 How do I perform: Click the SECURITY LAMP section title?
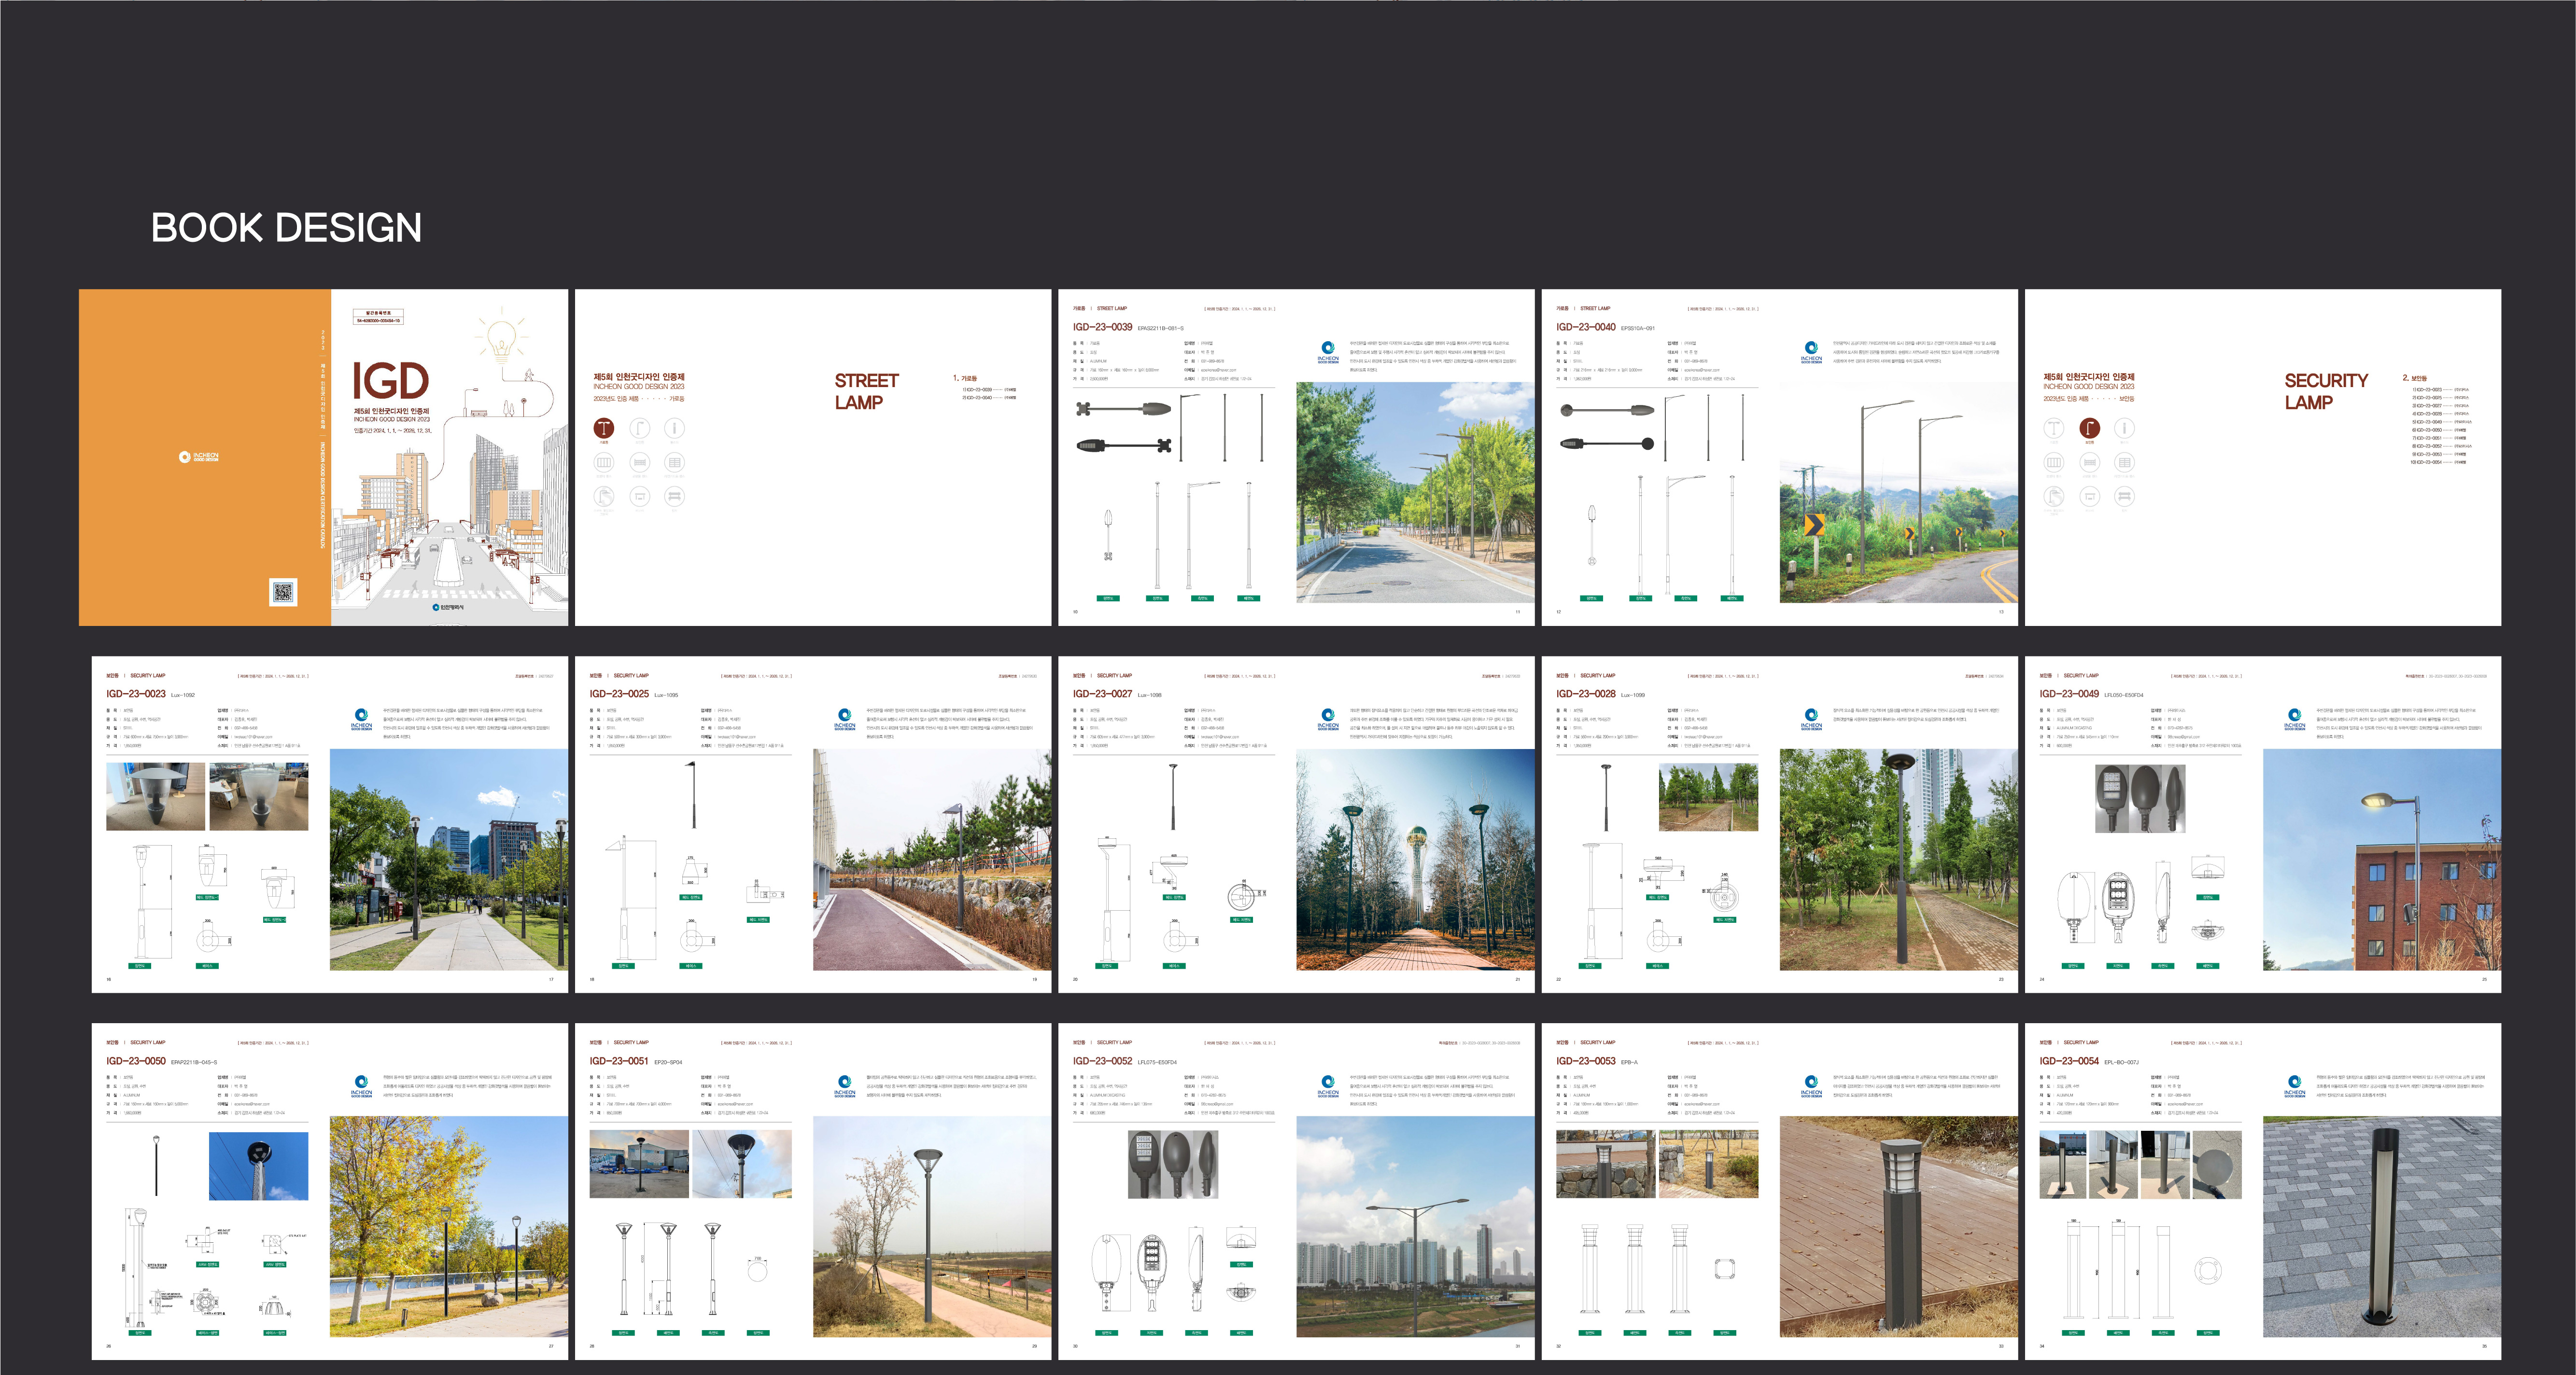pos(2325,392)
